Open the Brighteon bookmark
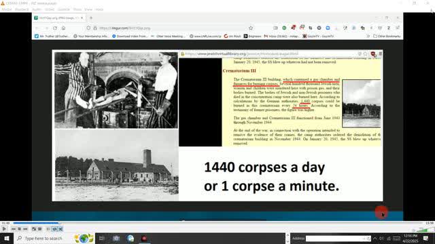Screen dimensions: 435x244 pyautogui.click(x=252, y=36)
